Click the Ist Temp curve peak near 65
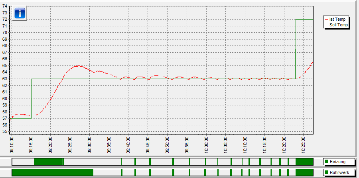The height and width of the screenshot is (178, 359). pos(78,66)
